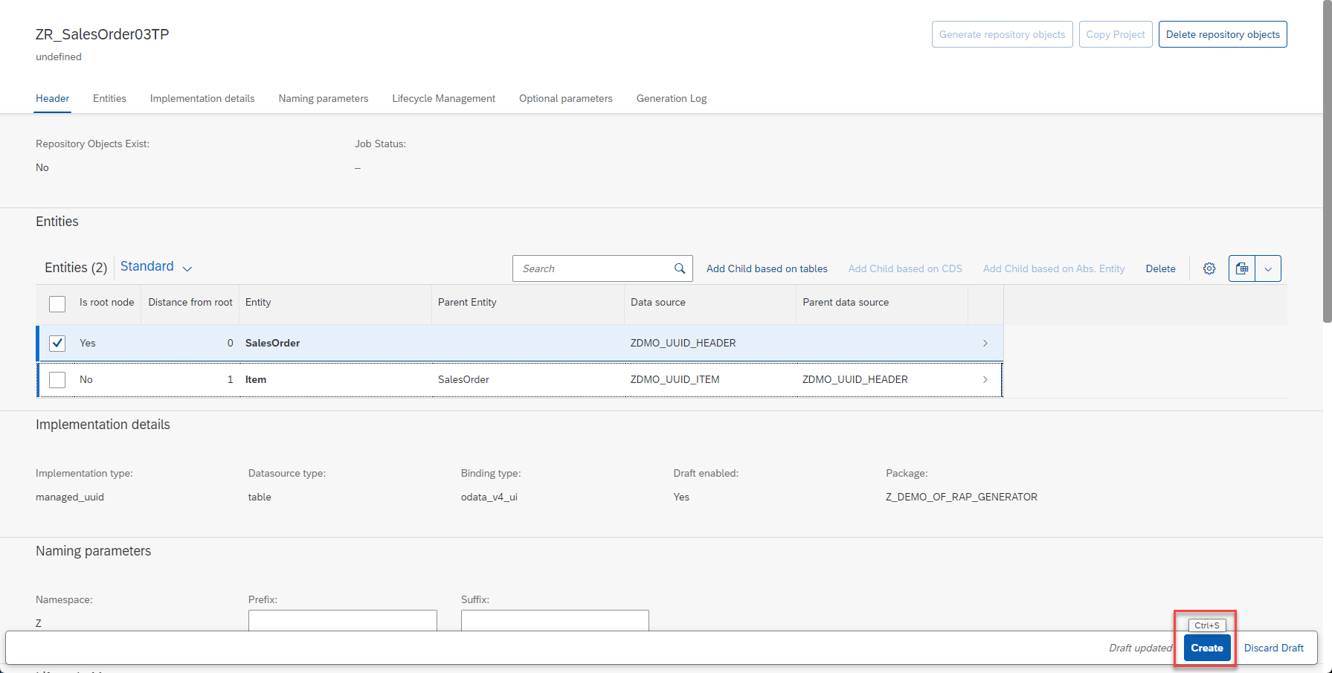Click the Z_DEMO_OF_RAP_GENERATOR package value
Image resolution: width=1332 pixels, height=673 pixels.
tap(962, 497)
